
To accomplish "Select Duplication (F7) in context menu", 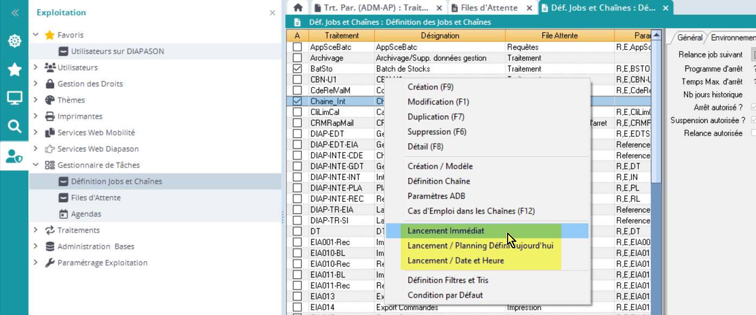I will click(x=435, y=117).
